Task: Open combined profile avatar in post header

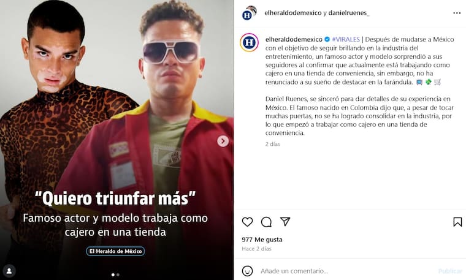Action: [249, 13]
